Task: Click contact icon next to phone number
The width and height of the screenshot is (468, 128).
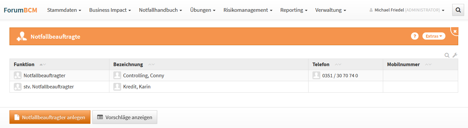Action: (316, 76)
